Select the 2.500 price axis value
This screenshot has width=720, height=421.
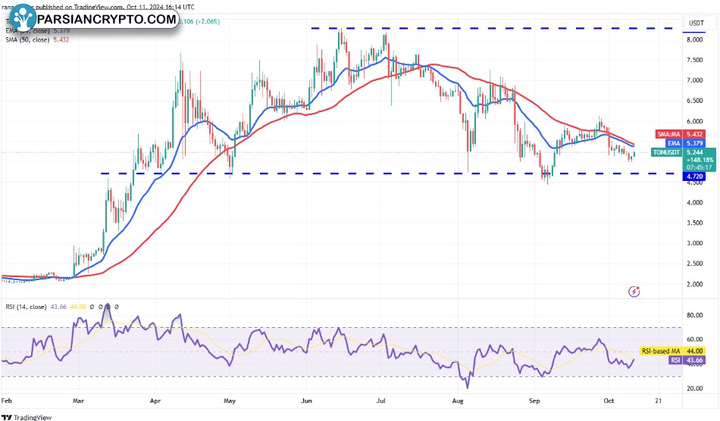coord(695,264)
